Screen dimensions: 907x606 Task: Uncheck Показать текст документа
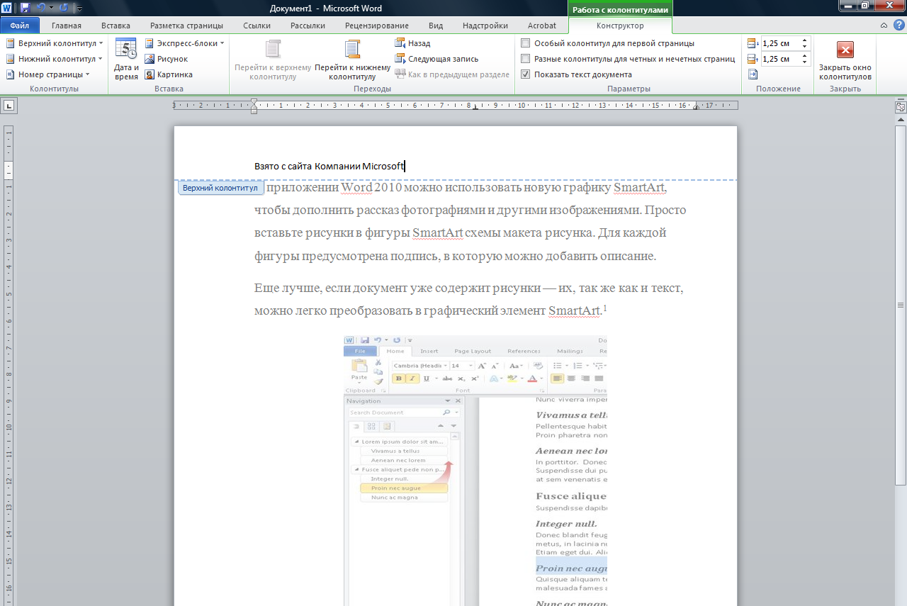pos(525,74)
